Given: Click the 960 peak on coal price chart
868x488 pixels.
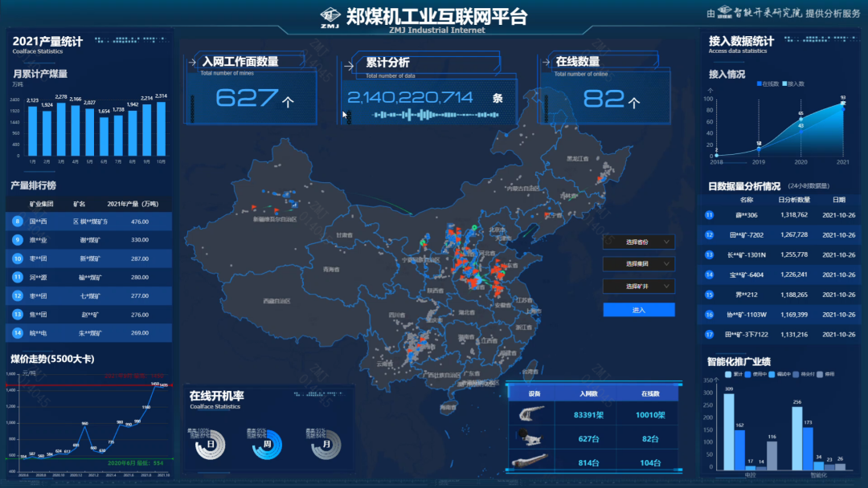Looking at the screenshot, I should coord(84,427).
